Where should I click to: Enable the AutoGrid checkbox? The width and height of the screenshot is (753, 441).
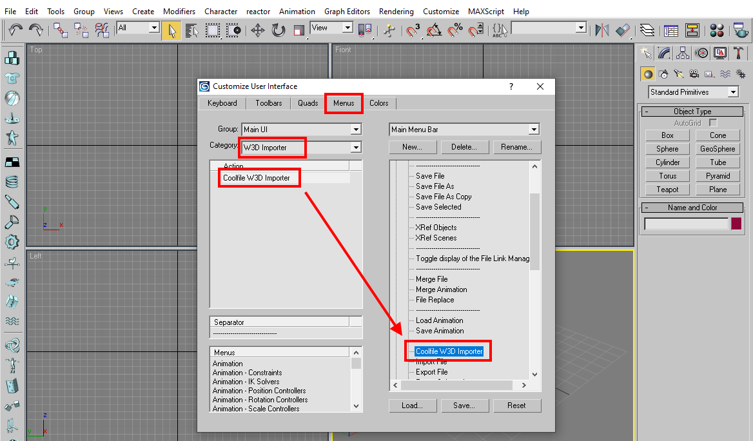click(x=713, y=123)
